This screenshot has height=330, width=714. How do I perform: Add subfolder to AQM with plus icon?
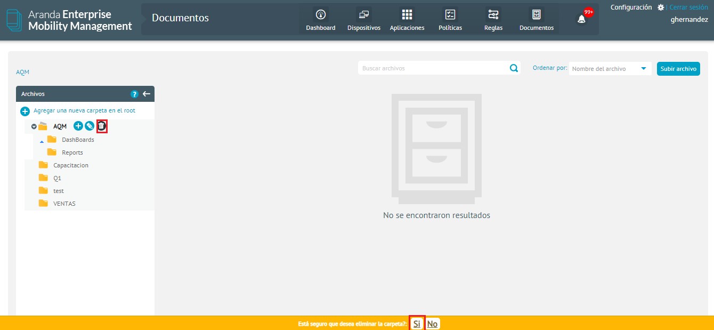tap(78, 126)
